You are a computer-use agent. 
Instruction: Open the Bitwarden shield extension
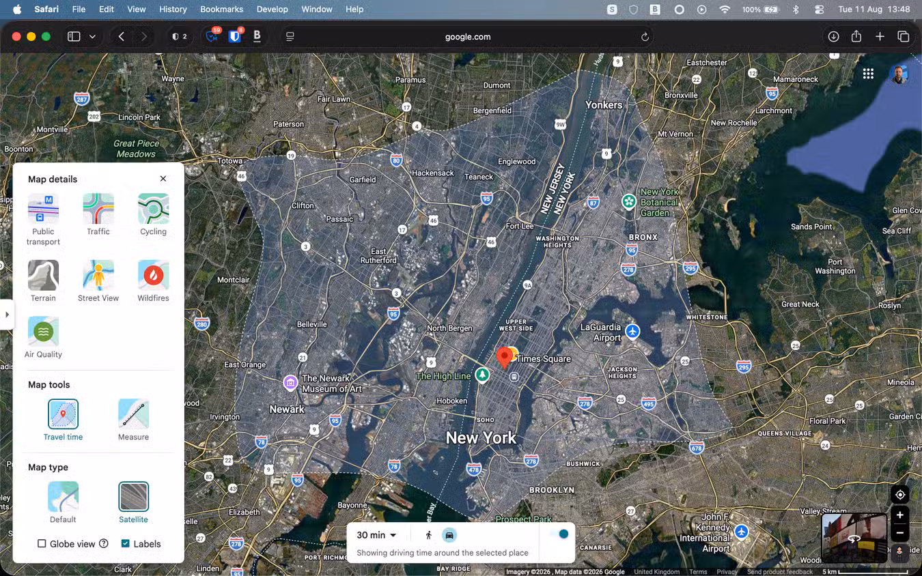tap(235, 36)
